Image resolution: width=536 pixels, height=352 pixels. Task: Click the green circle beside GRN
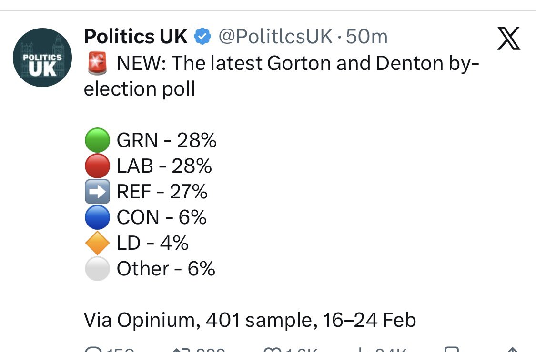pos(97,140)
